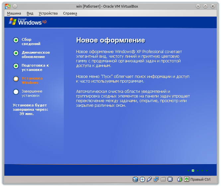Viewport: 221px width, 187px height.
Task: Open the Устройства menu
Action: click(x=48, y=13)
